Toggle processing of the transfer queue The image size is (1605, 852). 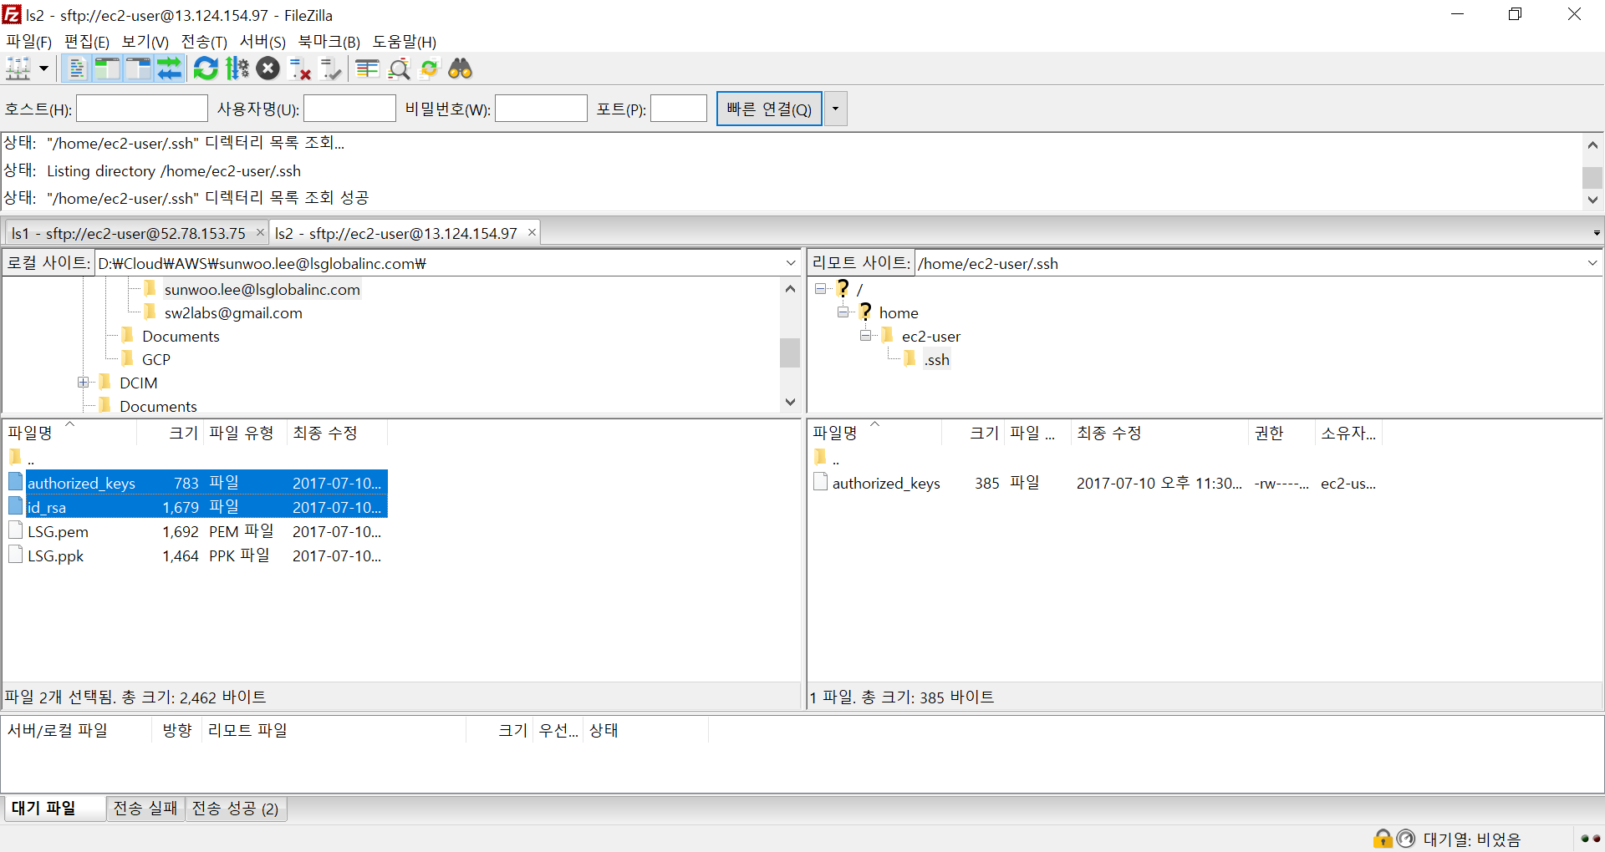click(237, 68)
